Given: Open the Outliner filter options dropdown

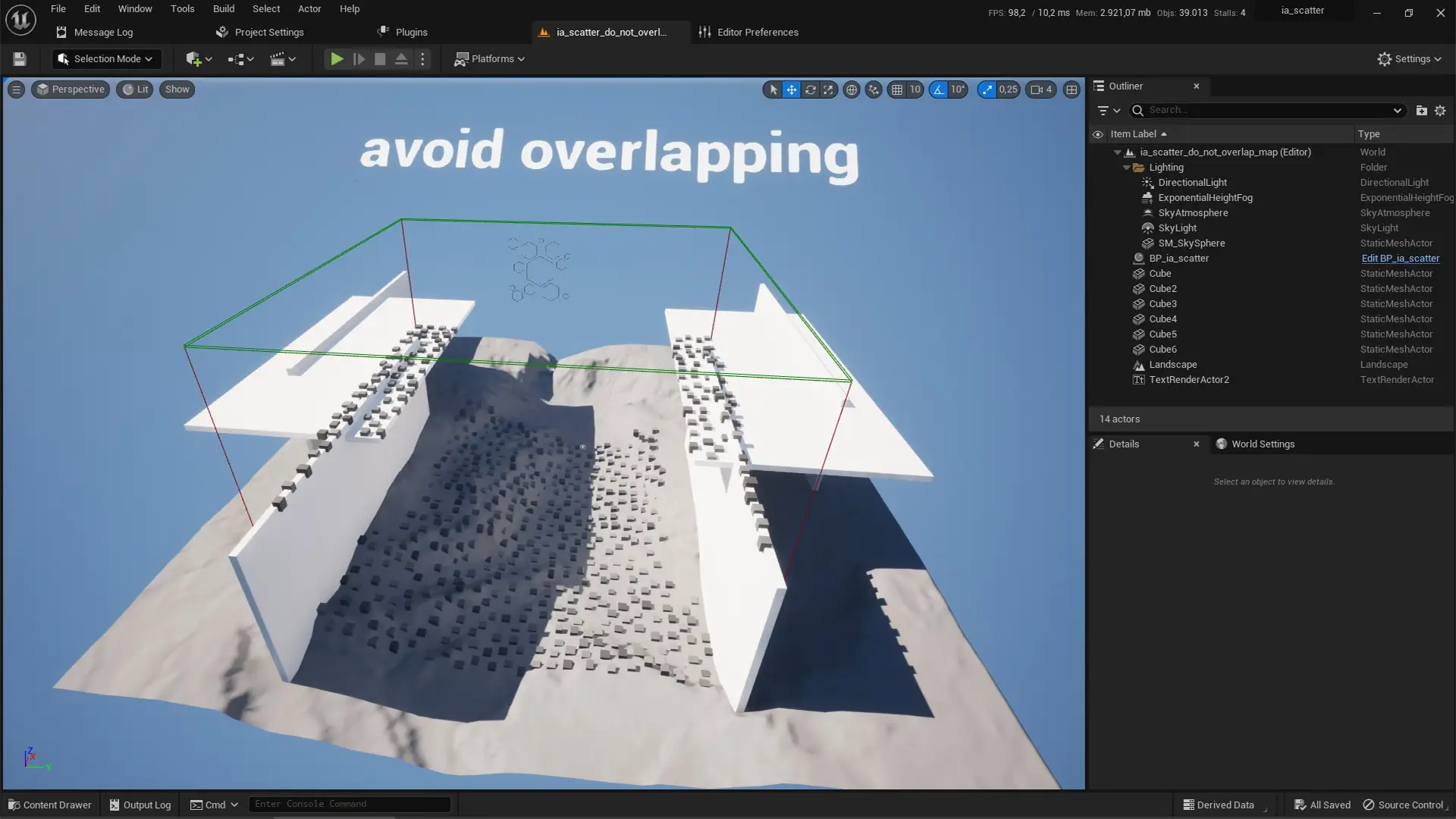Looking at the screenshot, I should (x=1109, y=111).
